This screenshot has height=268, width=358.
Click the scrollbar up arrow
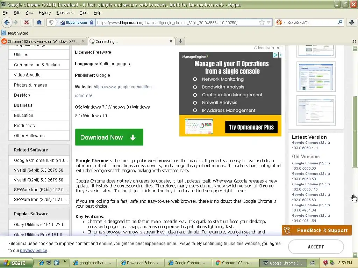point(355,48)
